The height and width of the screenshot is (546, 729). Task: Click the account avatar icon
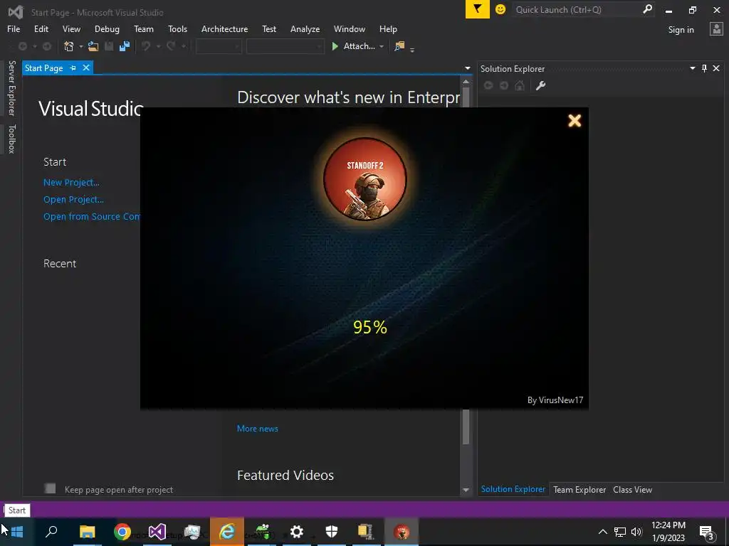pos(716,29)
